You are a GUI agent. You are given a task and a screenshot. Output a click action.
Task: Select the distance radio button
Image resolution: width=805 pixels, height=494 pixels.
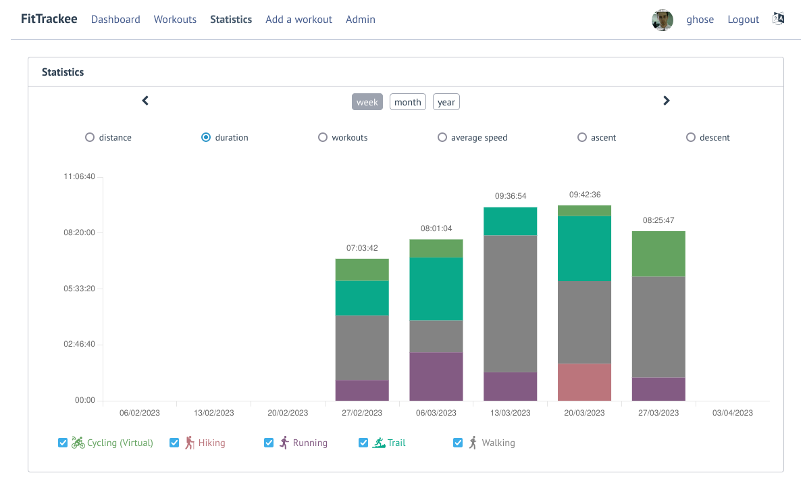tap(90, 137)
